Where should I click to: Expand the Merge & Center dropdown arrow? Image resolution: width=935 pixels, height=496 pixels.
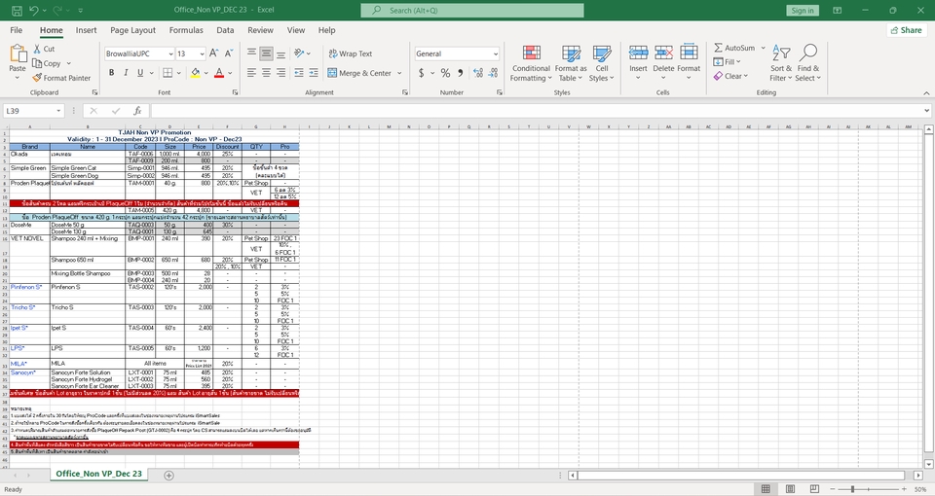tap(399, 73)
